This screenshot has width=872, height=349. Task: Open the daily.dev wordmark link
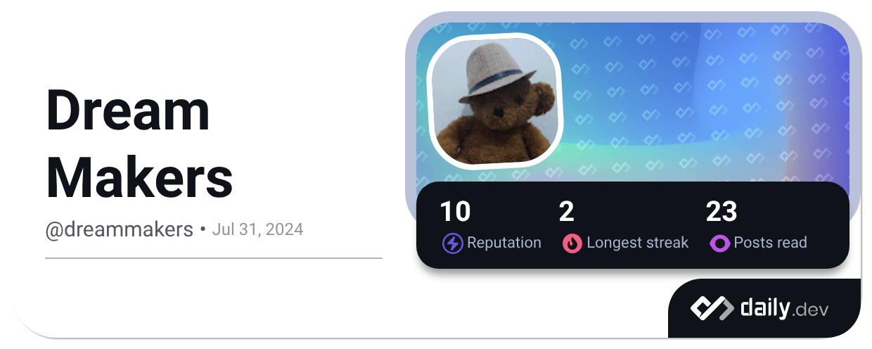[x=784, y=308]
